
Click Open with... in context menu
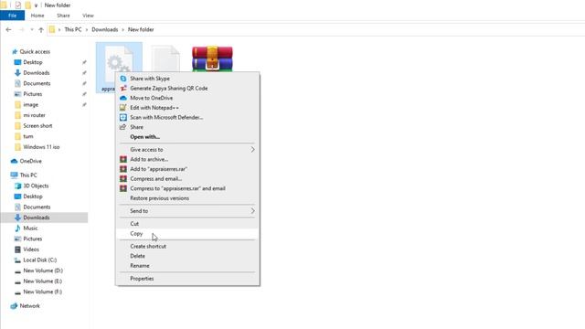187,137
